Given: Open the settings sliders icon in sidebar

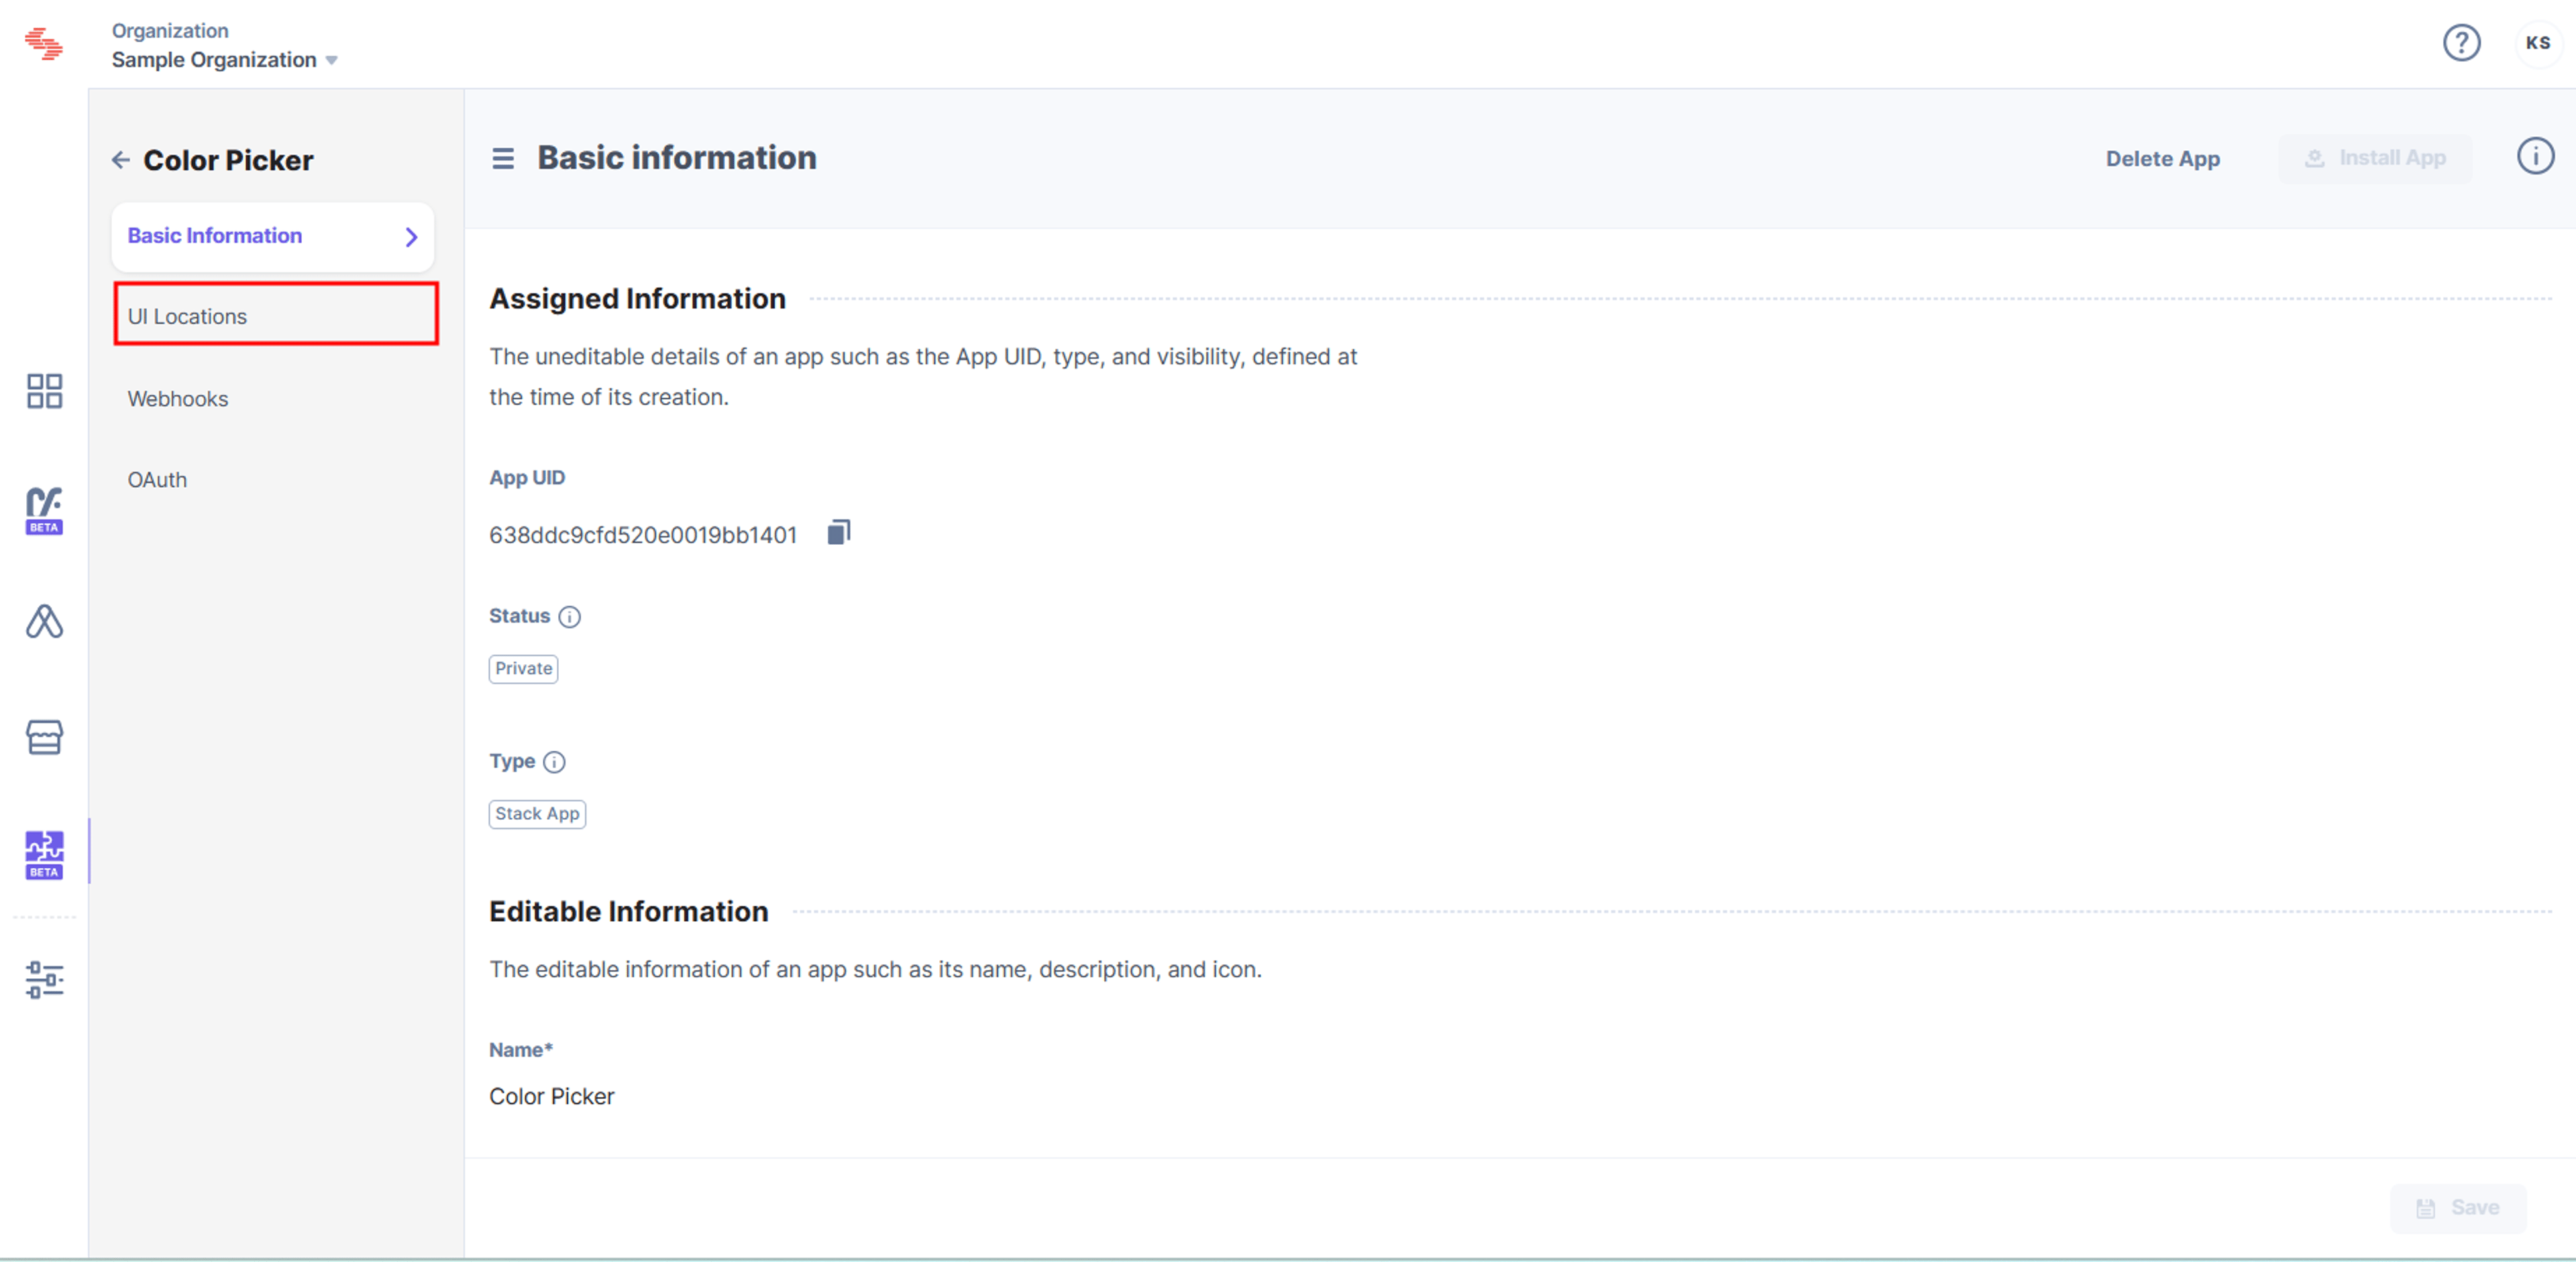Looking at the screenshot, I should [44, 980].
